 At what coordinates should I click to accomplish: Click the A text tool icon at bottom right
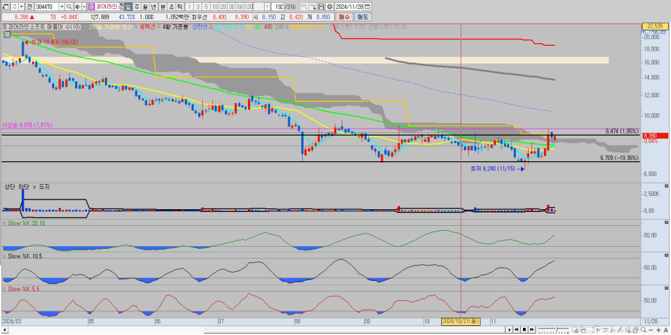click(x=666, y=329)
